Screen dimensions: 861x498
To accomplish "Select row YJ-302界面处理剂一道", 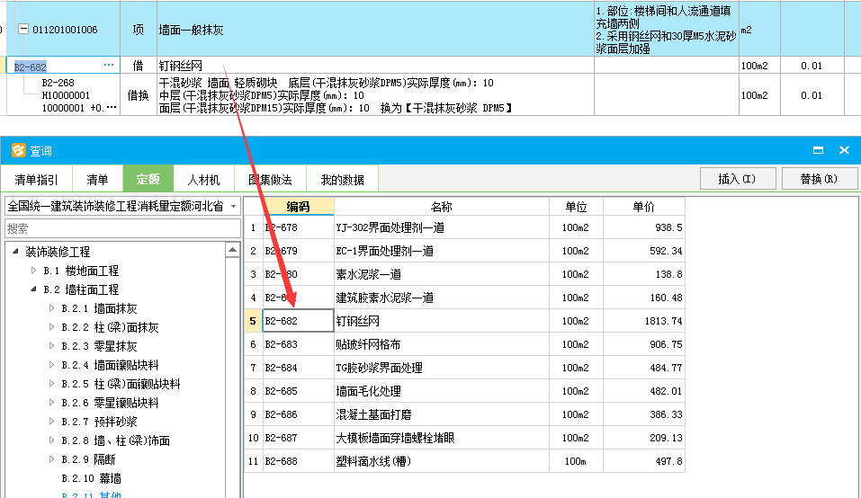I will (x=464, y=227).
